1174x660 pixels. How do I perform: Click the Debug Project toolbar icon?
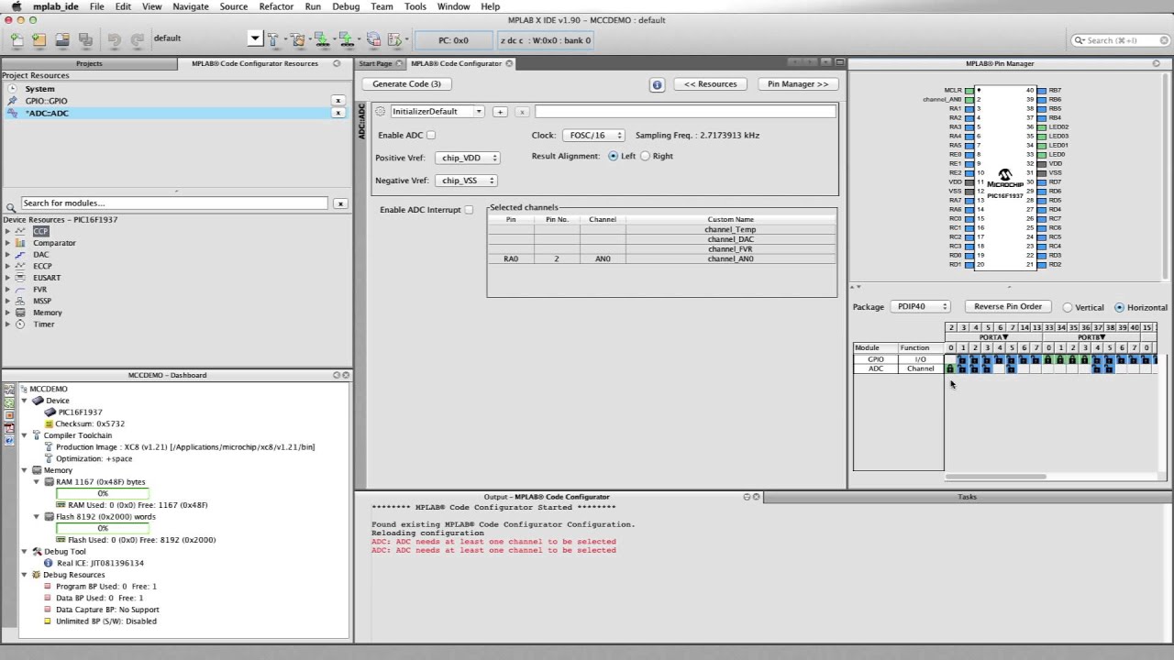click(x=395, y=39)
